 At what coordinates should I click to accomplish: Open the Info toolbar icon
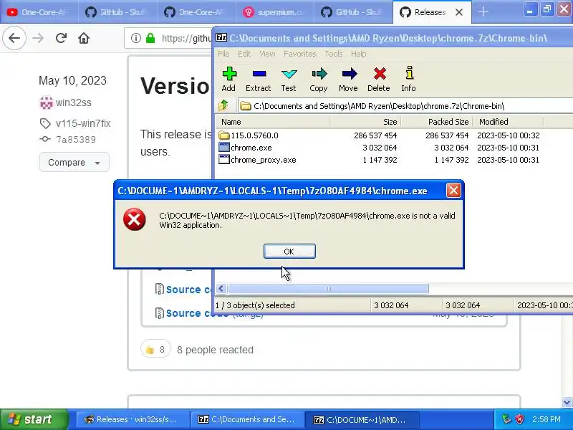(x=408, y=80)
